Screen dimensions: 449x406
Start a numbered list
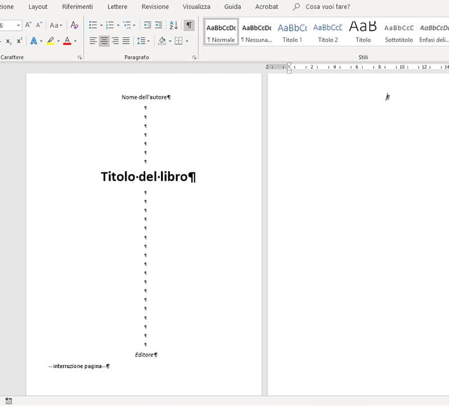tap(109, 25)
